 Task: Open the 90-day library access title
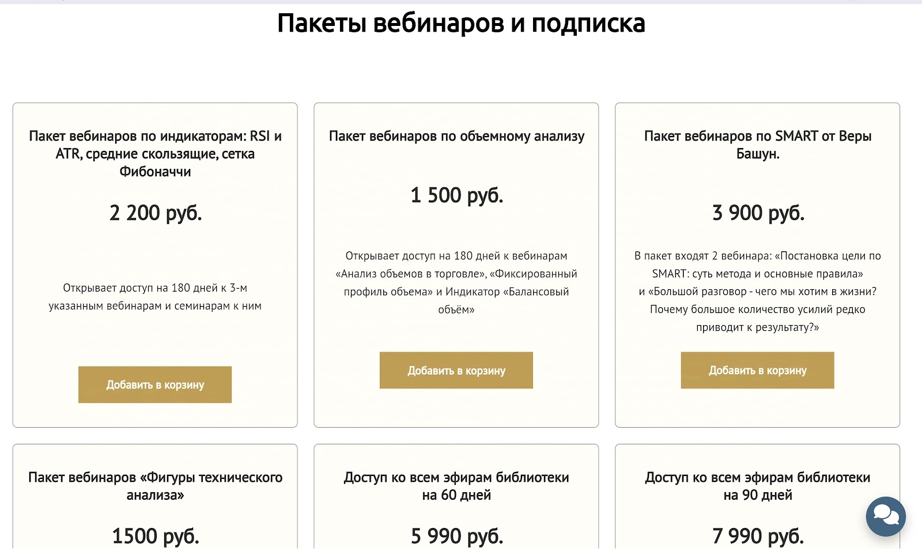click(x=757, y=486)
